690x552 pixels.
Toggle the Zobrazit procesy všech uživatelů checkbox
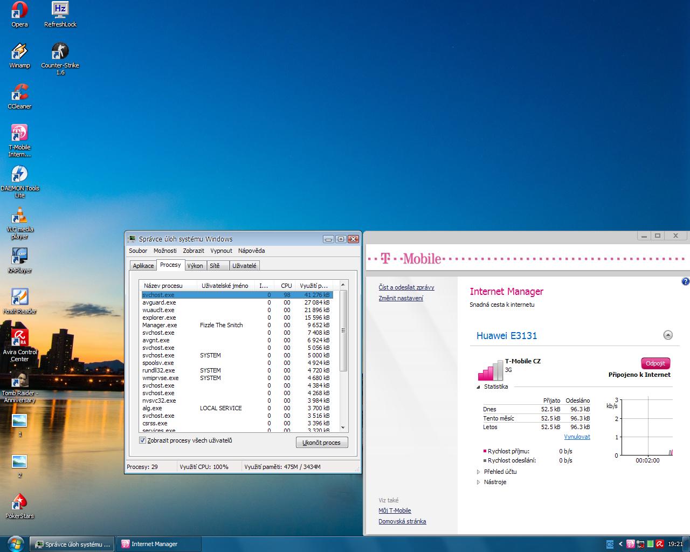(x=143, y=440)
